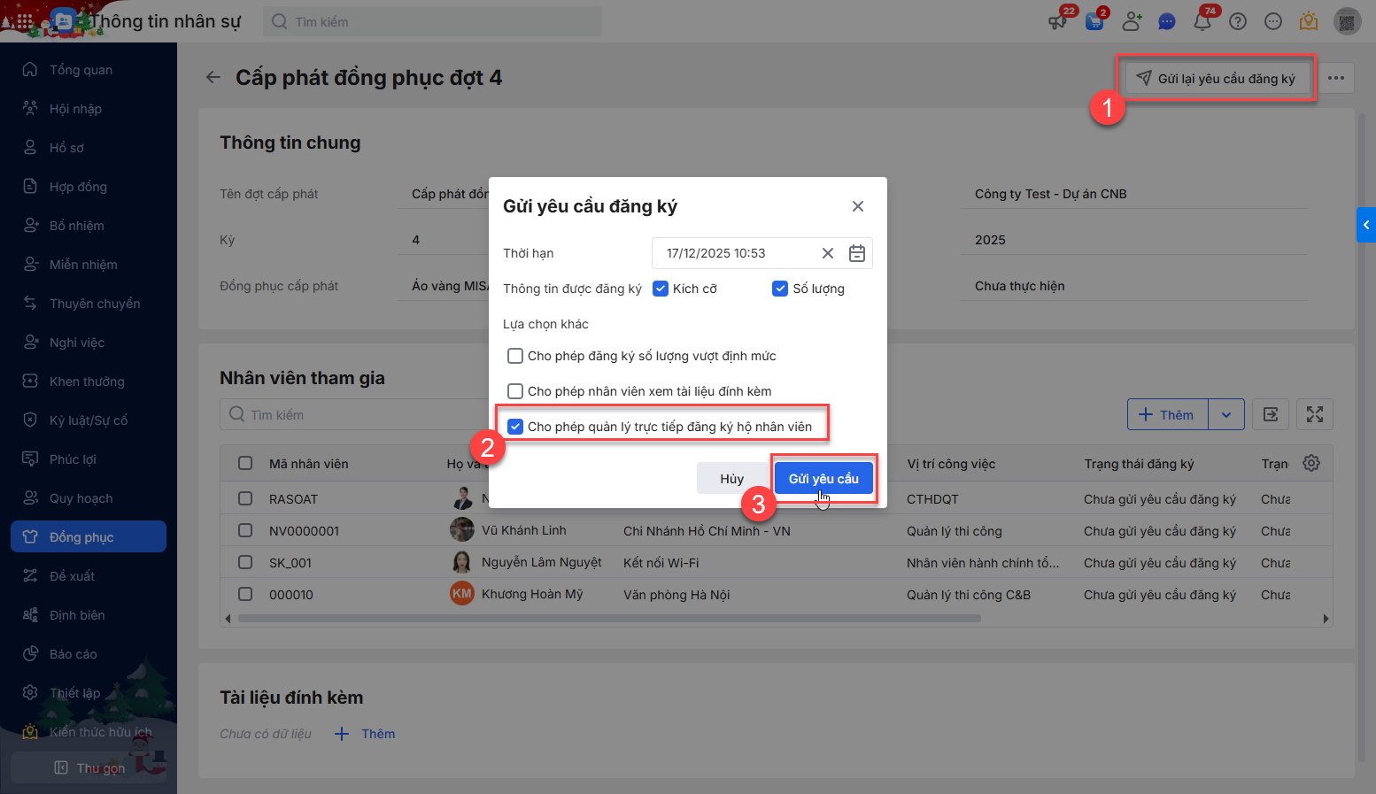This screenshot has height=794, width=1376.
Task: Click the Nghỉ việc sidebar icon
Action: pyautogui.click(x=30, y=343)
